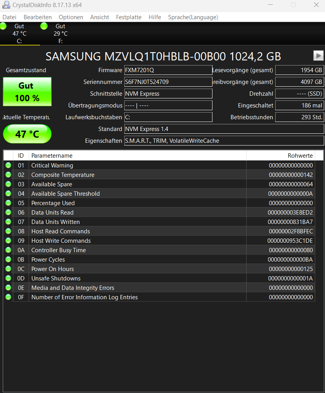Open the Bearbeiten menu

[38, 17]
